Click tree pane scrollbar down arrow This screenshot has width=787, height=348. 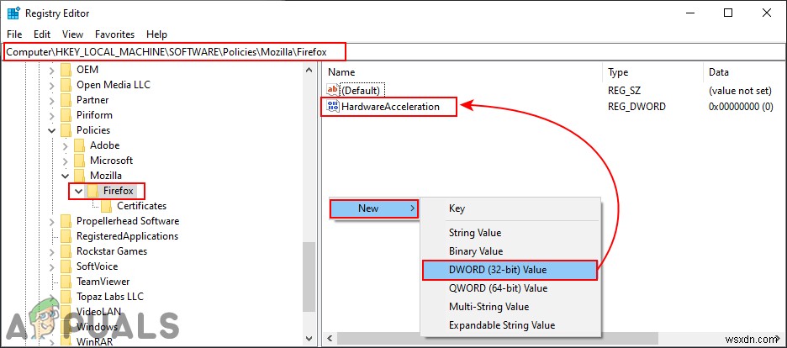[x=309, y=339]
